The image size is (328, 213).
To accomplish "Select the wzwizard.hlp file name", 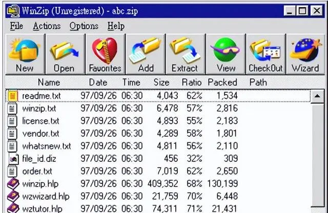I will tap(46, 196).
